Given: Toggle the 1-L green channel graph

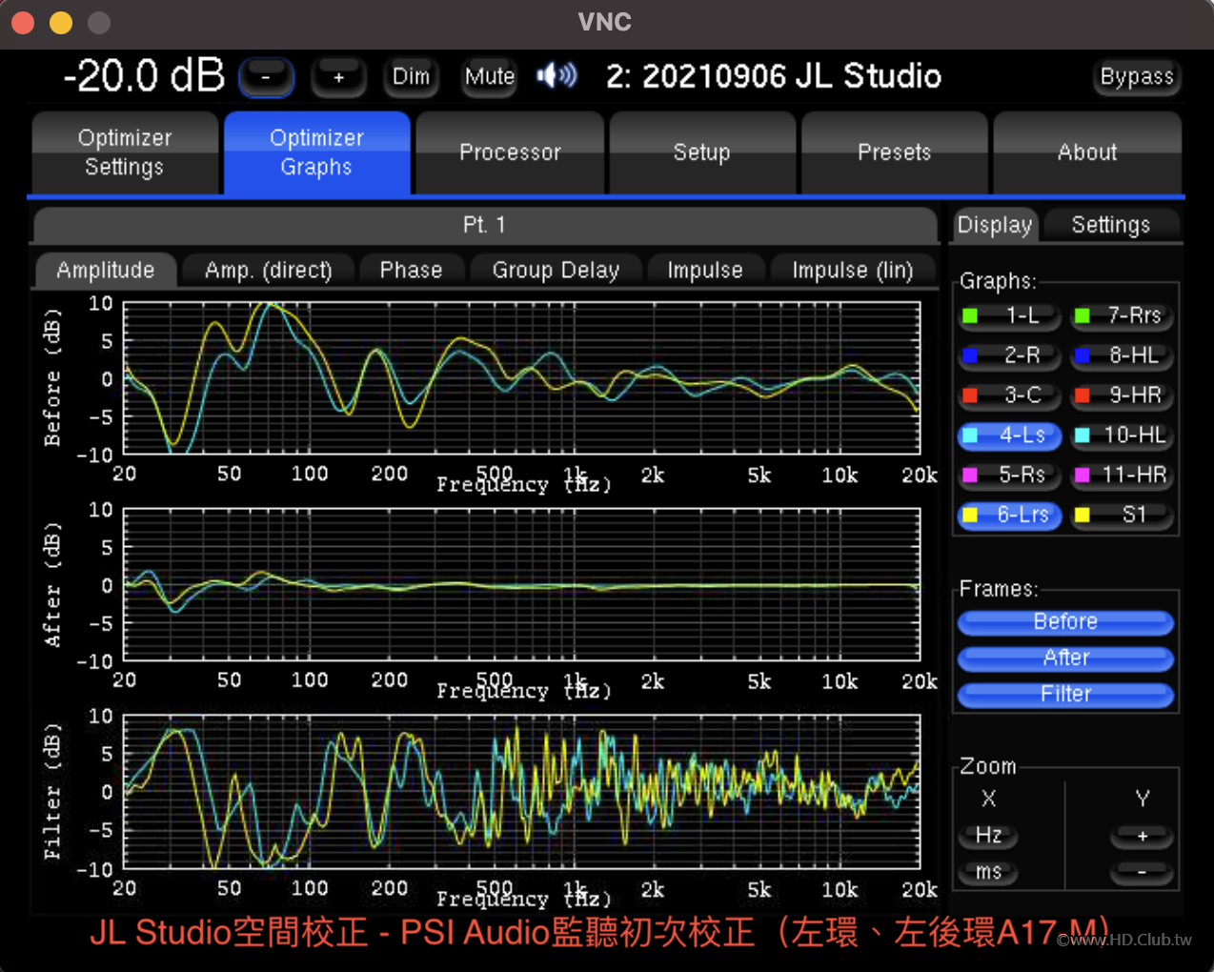Looking at the screenshot, I should click(x=1009, y=315).
